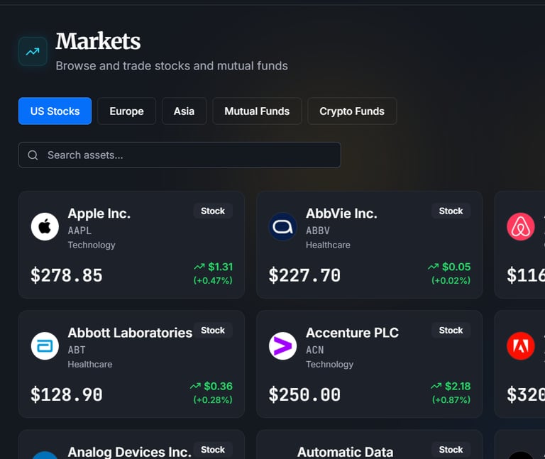Click the $250.00 price
The image size is (545, 459).
(304, 394)
